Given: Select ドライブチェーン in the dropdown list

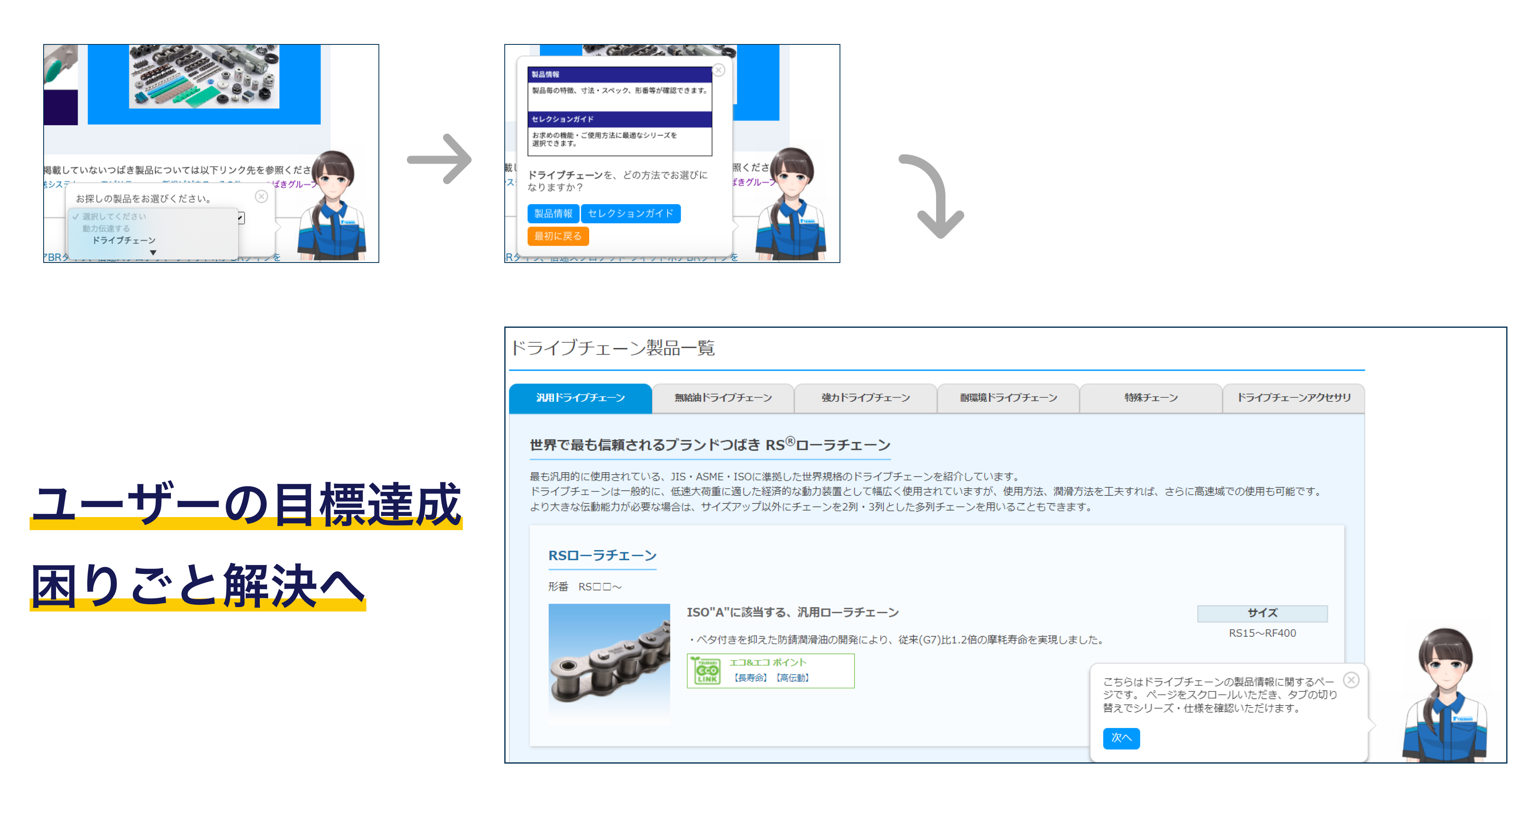Looking at the screenshot, I should (124, 240).
